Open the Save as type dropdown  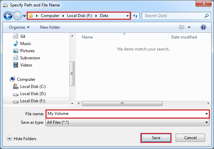pos(206,122)
